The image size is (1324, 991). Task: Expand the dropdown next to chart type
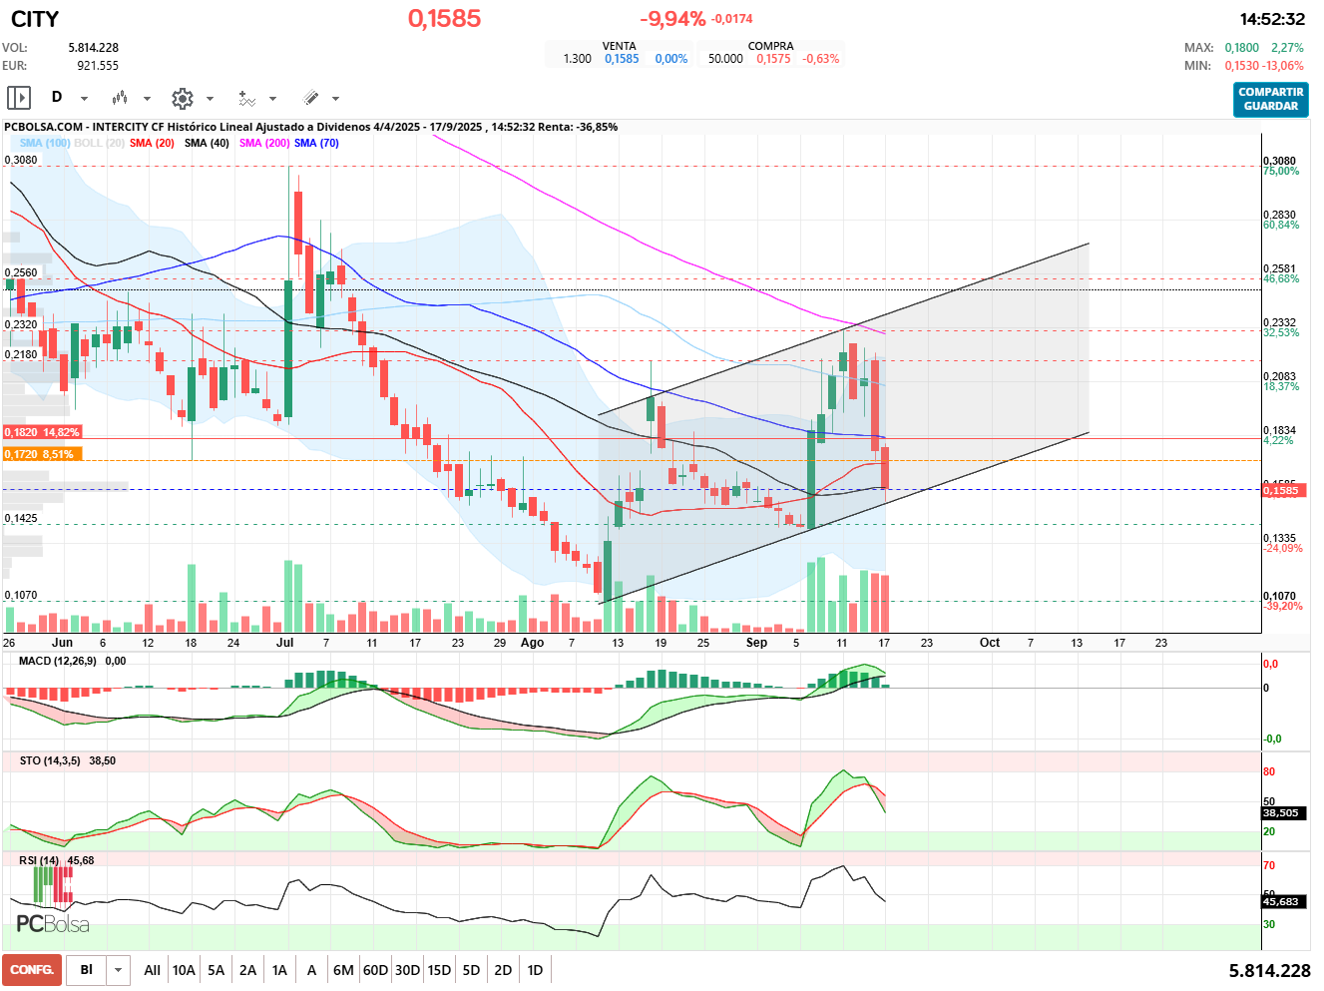click(x=147, y=99)
